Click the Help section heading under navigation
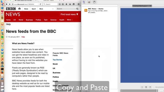 [8, 24]
